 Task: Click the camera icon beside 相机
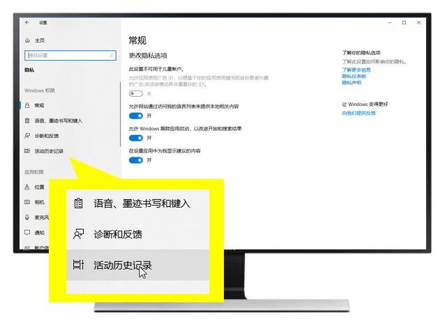[27, 202]
